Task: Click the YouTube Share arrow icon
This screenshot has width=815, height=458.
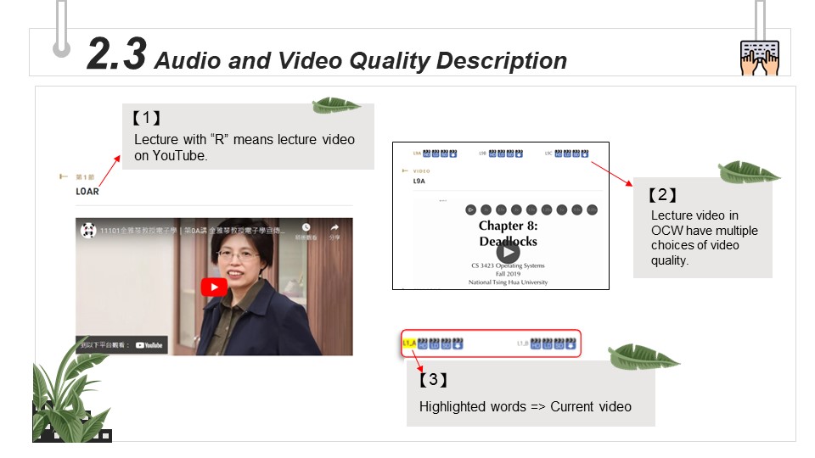Action: click(334, 229)
